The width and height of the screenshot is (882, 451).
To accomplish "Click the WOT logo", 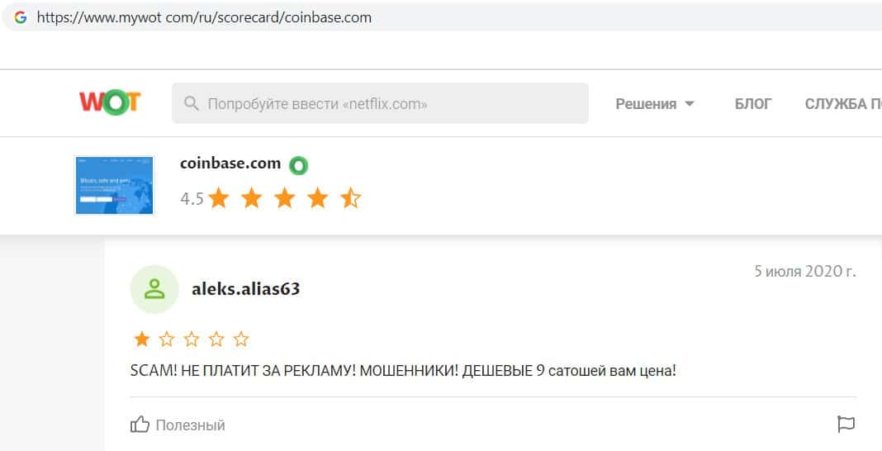I will tap(110, 103).
